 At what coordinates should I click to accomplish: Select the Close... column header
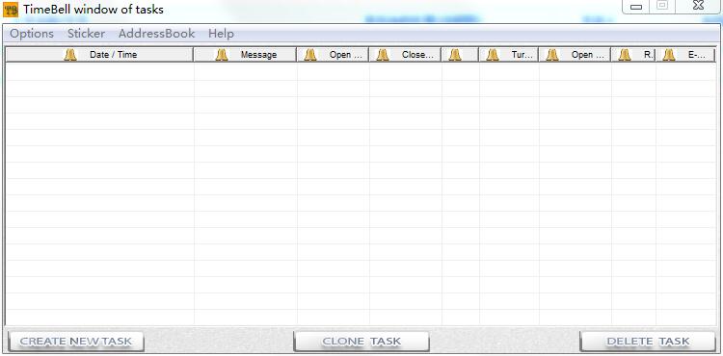pyautogui.click(x=405, y=55)
